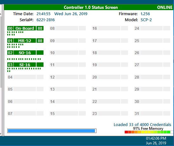Select the On-Board module 00 row

point(25,28)
